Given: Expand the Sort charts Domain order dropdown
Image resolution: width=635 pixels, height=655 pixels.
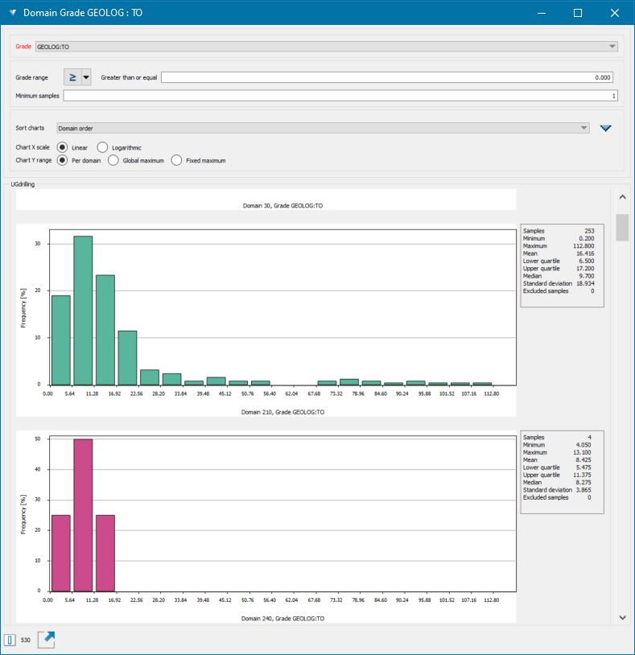Looking at the screenshot, I should (322, 128).
